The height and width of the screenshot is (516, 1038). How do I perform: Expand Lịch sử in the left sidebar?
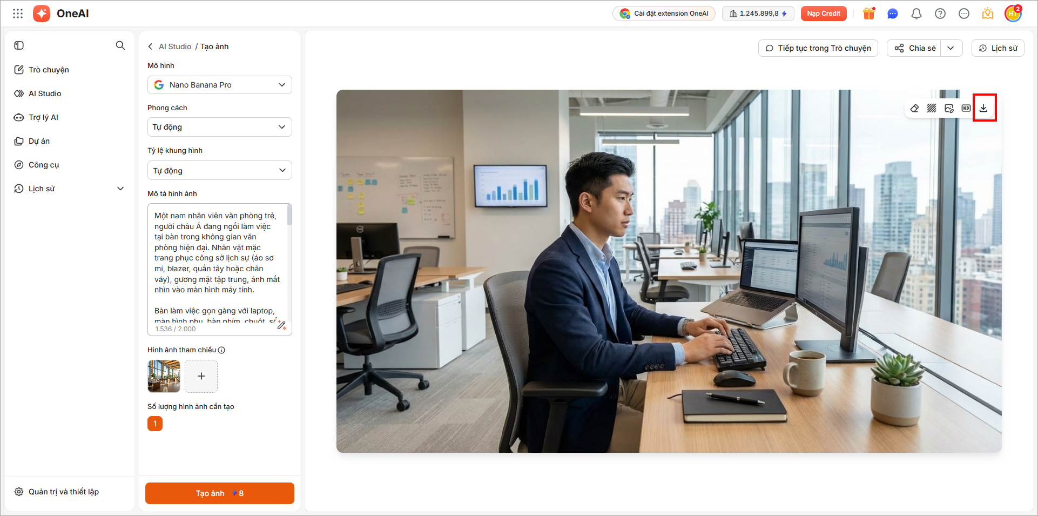(120, 189)
